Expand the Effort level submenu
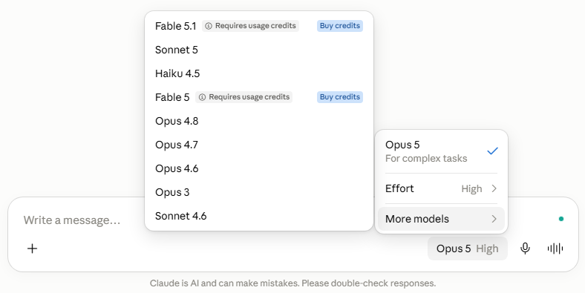The height and width of the screenshot is (293, 585). pyautogui.click(x=442, y=188)
